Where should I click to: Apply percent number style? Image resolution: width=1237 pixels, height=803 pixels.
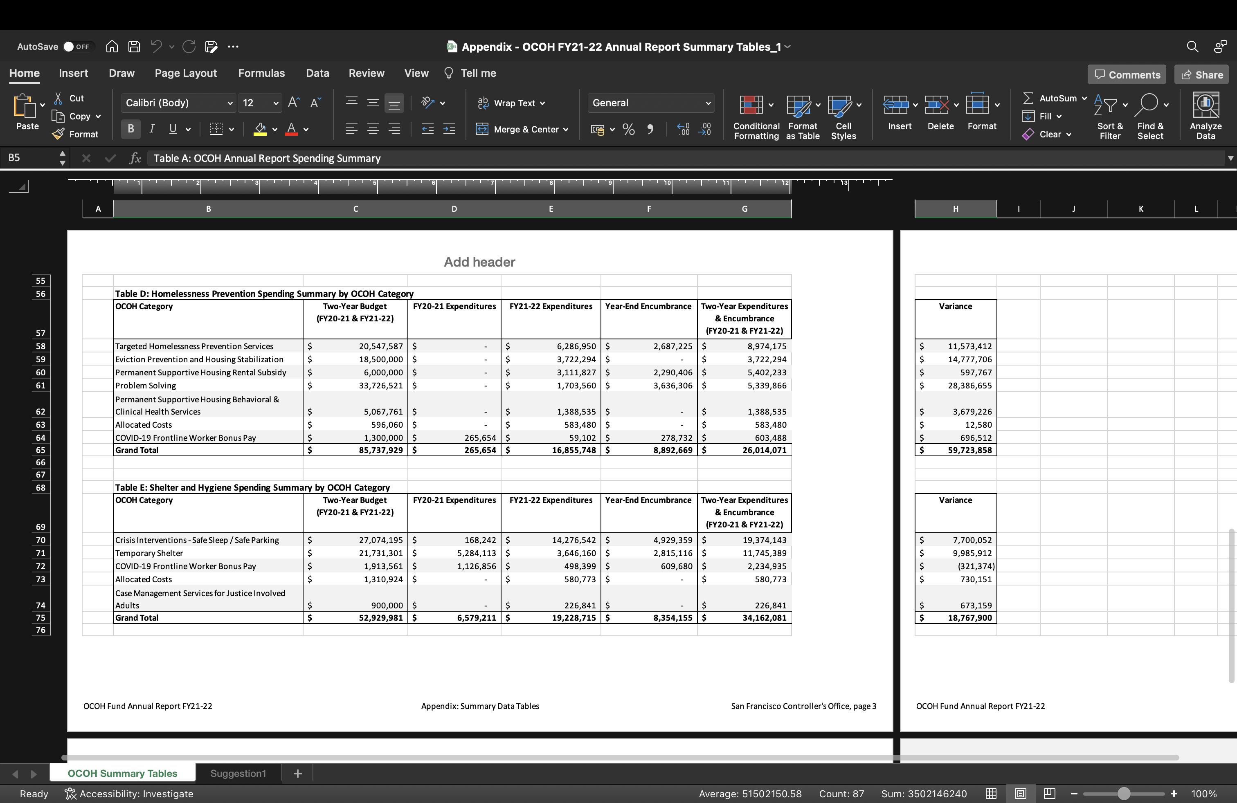(x=628, y=129)
